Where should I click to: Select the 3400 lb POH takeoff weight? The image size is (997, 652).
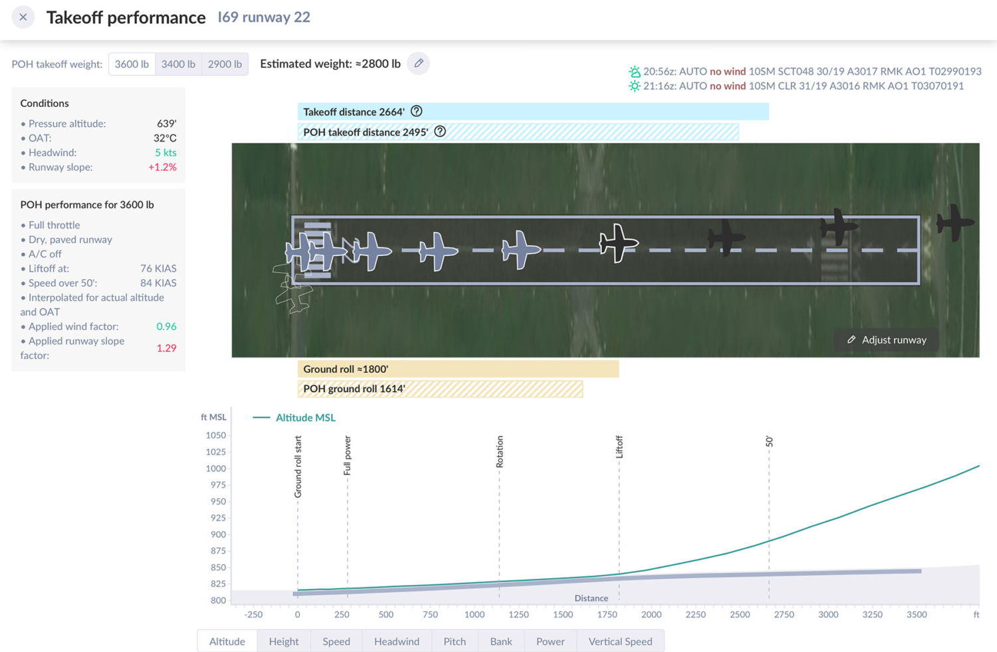pos(177,64)
